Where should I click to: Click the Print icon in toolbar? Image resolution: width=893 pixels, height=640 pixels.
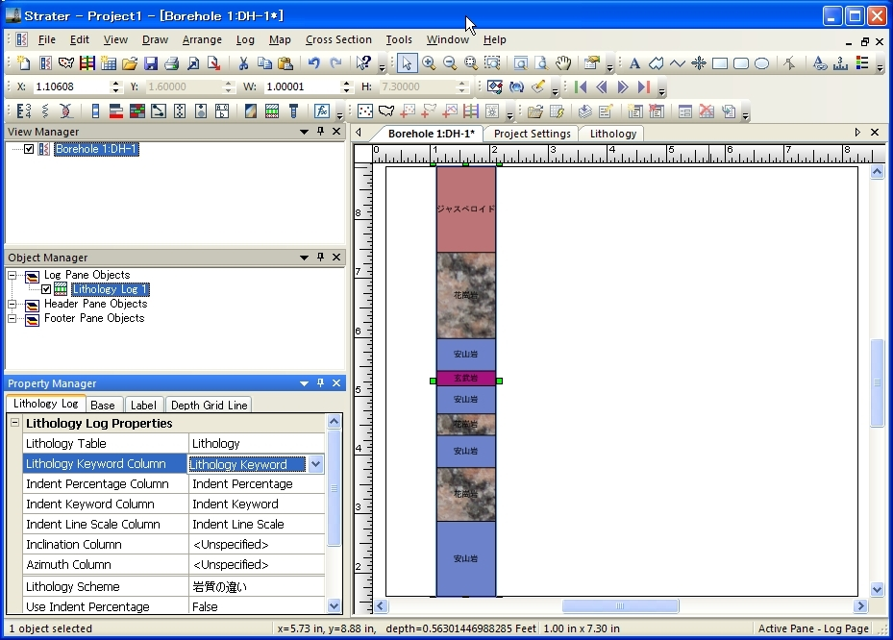[x=172, y=63]
